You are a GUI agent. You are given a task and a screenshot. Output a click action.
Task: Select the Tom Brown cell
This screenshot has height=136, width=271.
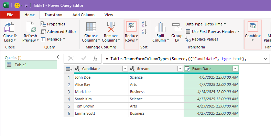[x=101, y=106]
